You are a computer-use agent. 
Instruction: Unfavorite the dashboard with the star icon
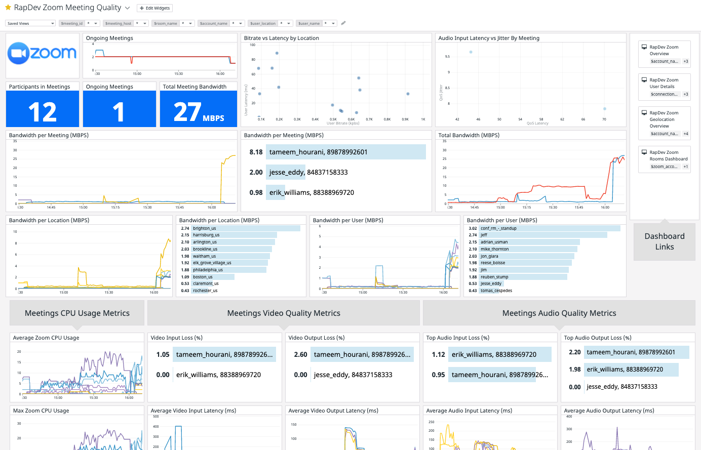[x=8, y=8]
